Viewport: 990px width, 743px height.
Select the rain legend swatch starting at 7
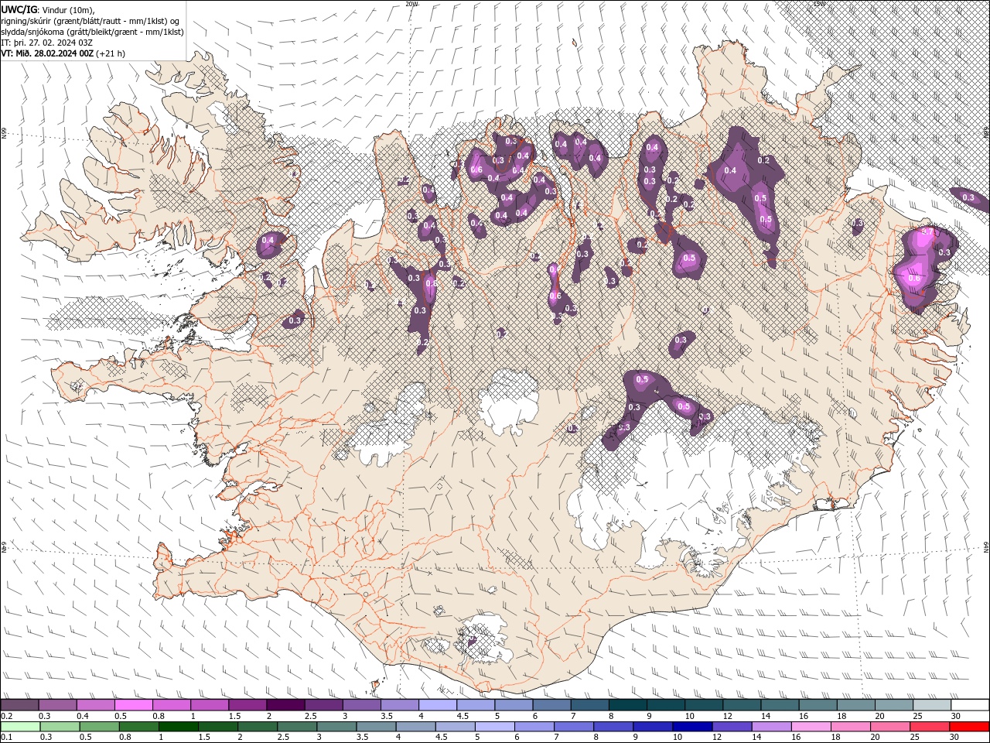pos(573,726)
